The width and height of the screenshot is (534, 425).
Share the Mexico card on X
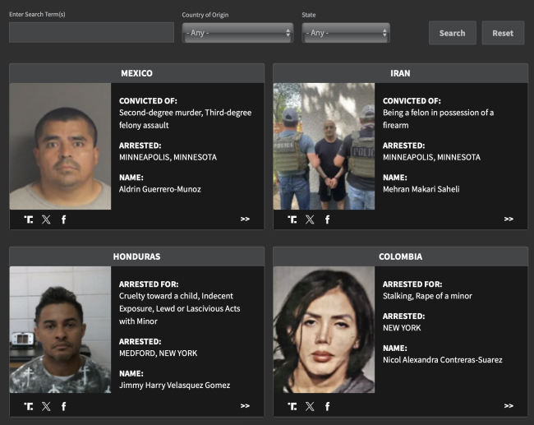tap(46, 219)
